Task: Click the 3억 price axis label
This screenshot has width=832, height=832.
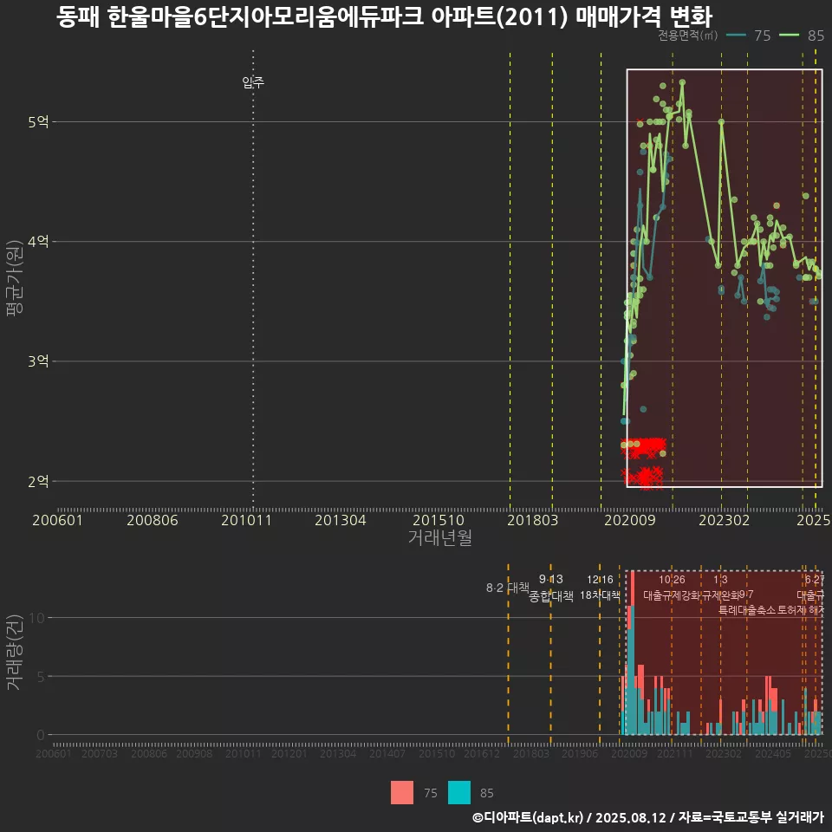Action: [38, 361]
